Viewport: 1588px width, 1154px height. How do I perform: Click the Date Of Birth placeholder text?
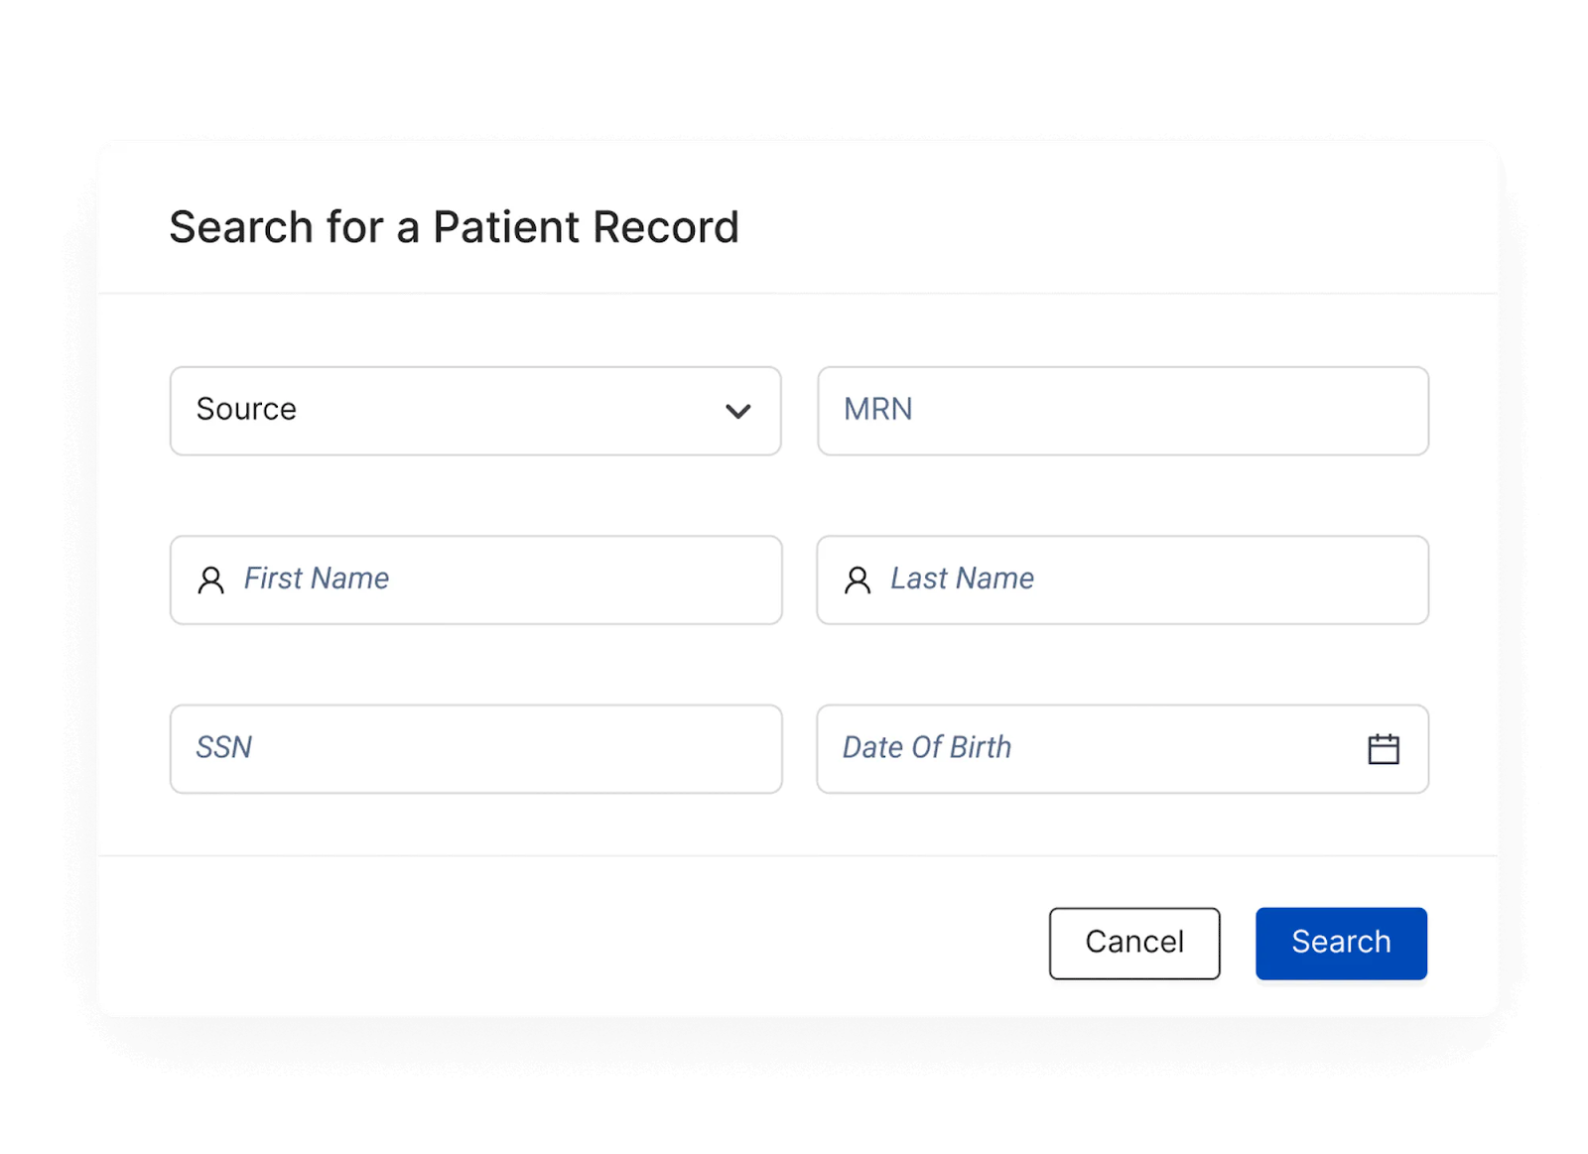pyautogui.click(x=927, y=747)
